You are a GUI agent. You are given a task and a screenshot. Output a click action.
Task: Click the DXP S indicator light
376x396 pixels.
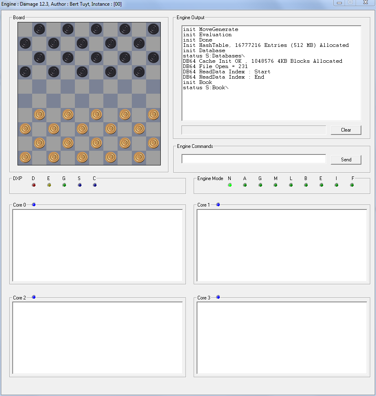tap(80, 185)
